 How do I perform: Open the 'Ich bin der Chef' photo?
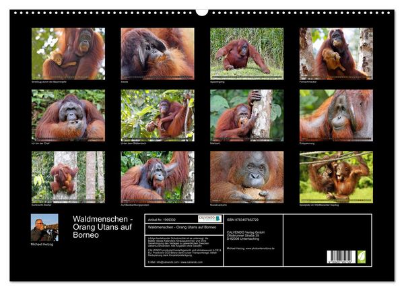coord(68,115)
